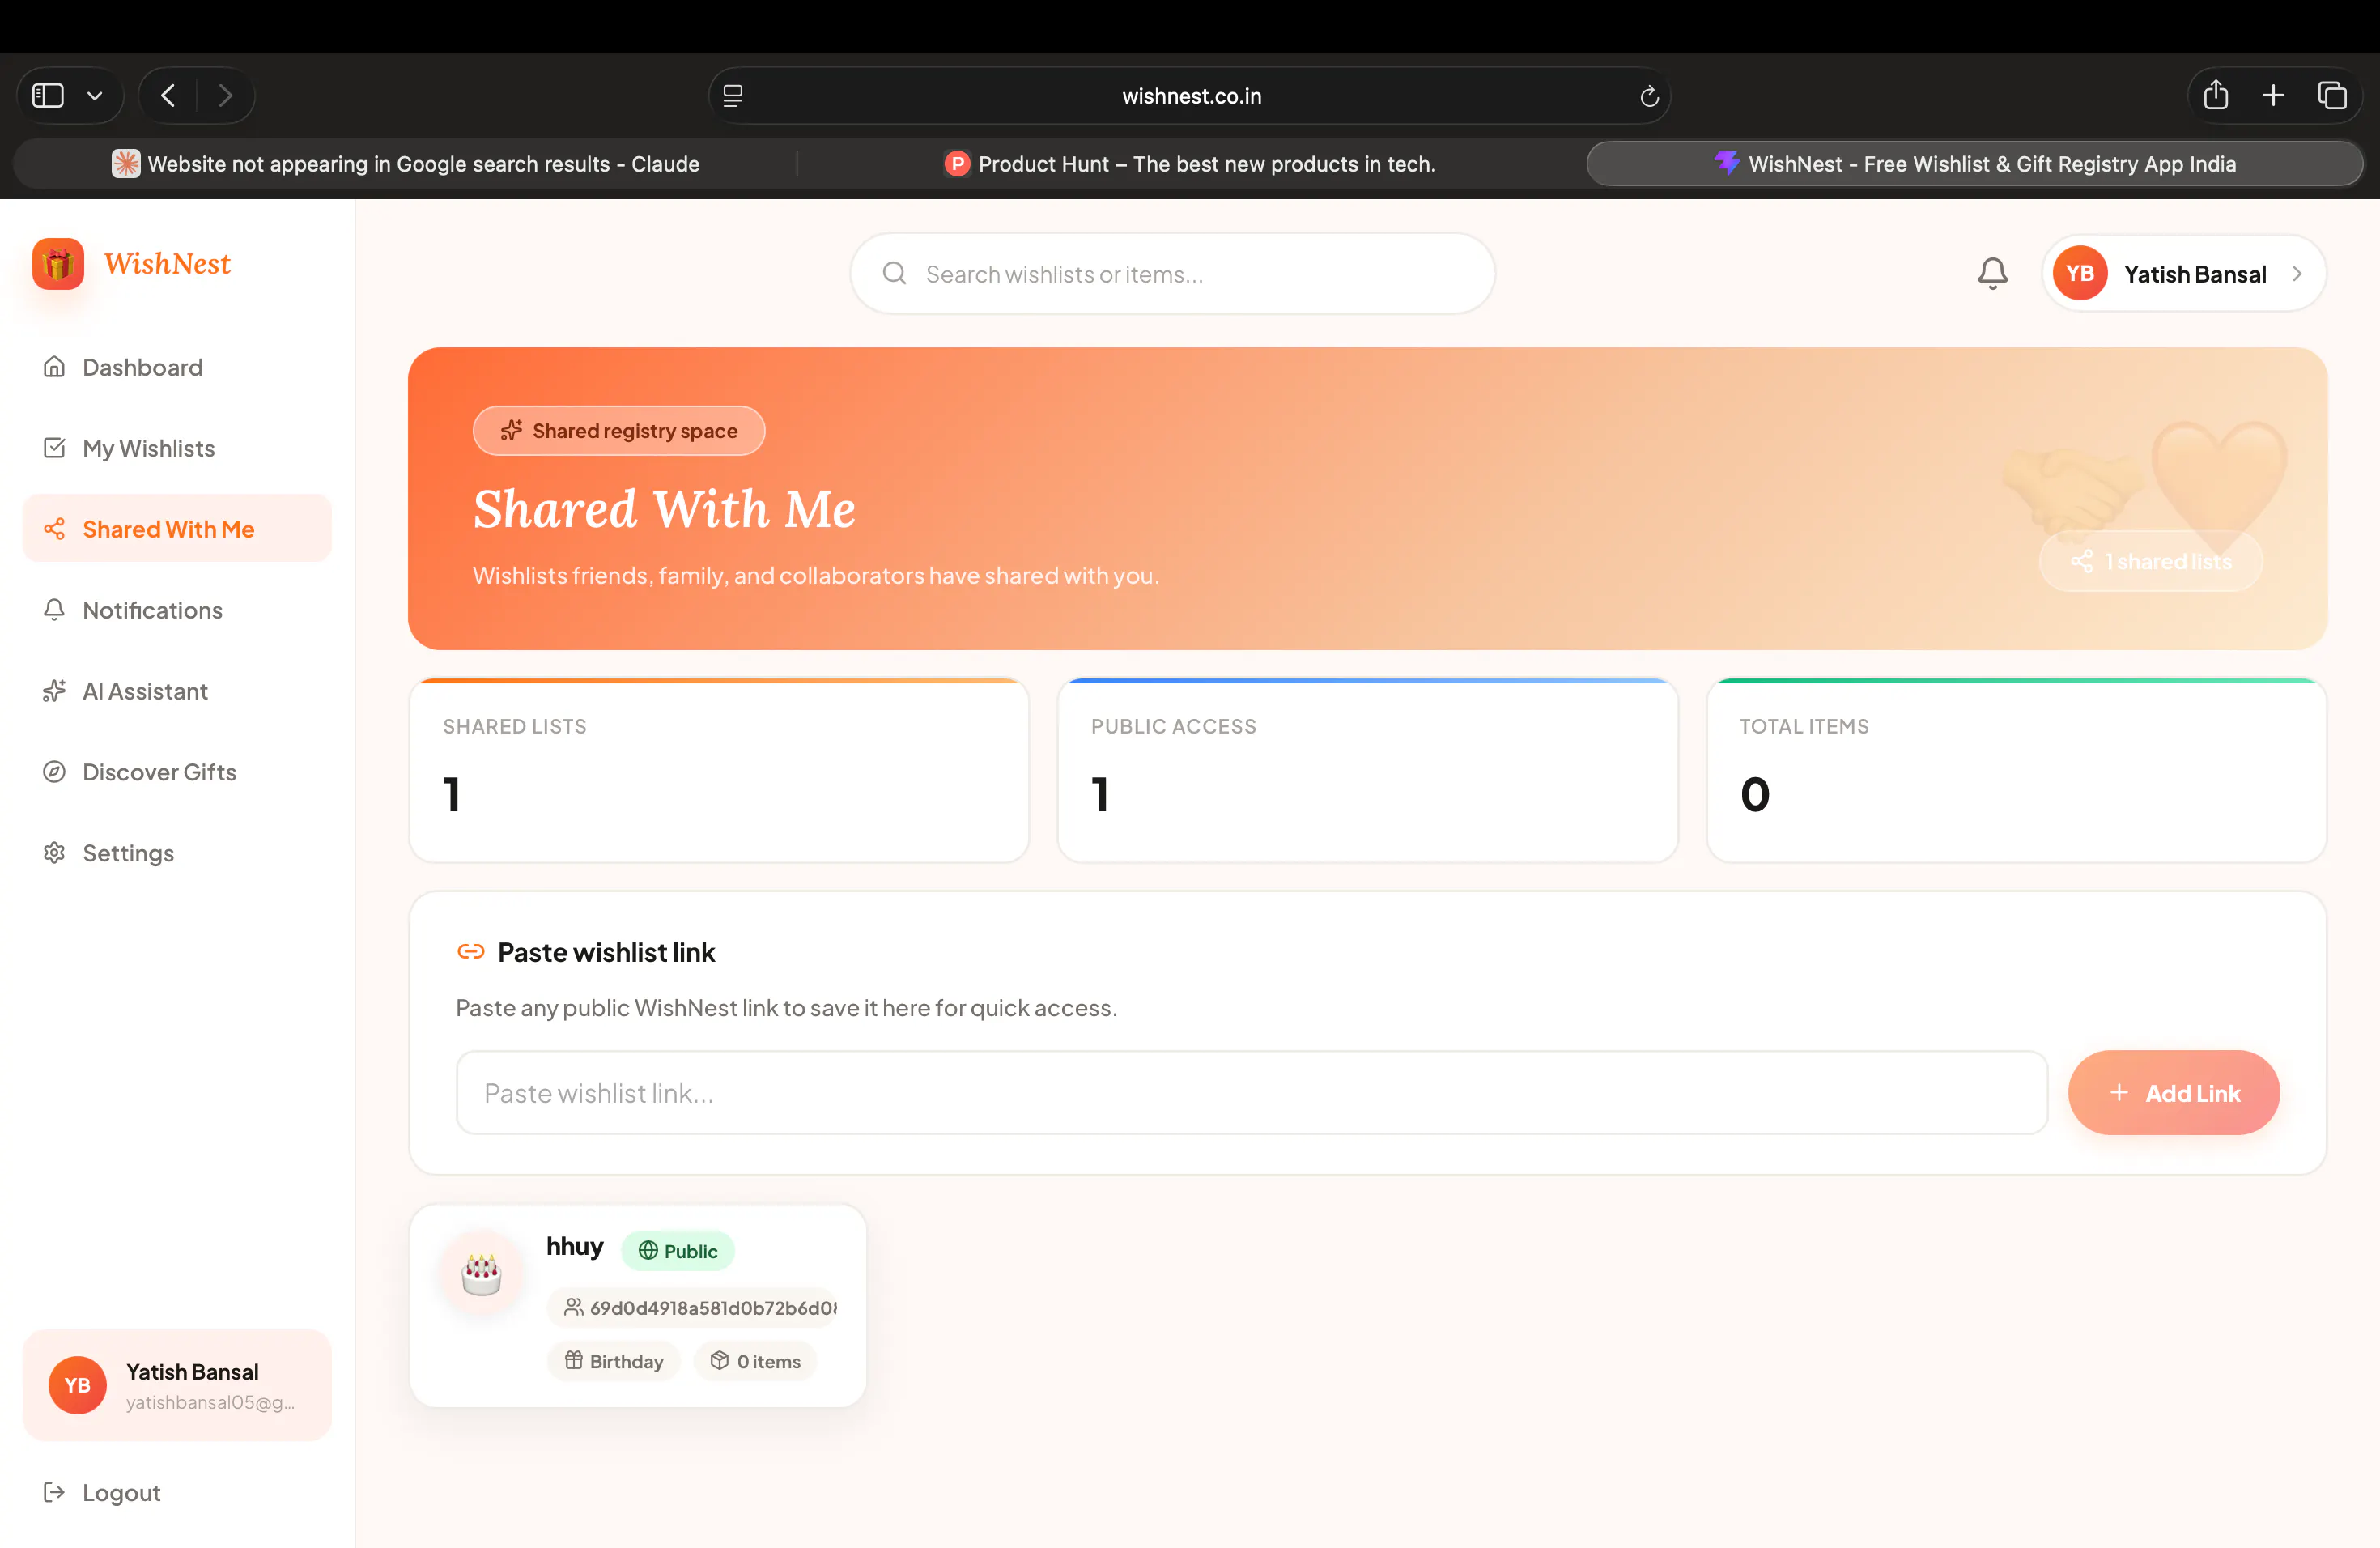Click the Public badge on hhuy
Image resolution: width=2380 pixels, height=1548 pixels.
pyautogui.click(x=678, y=1251)
